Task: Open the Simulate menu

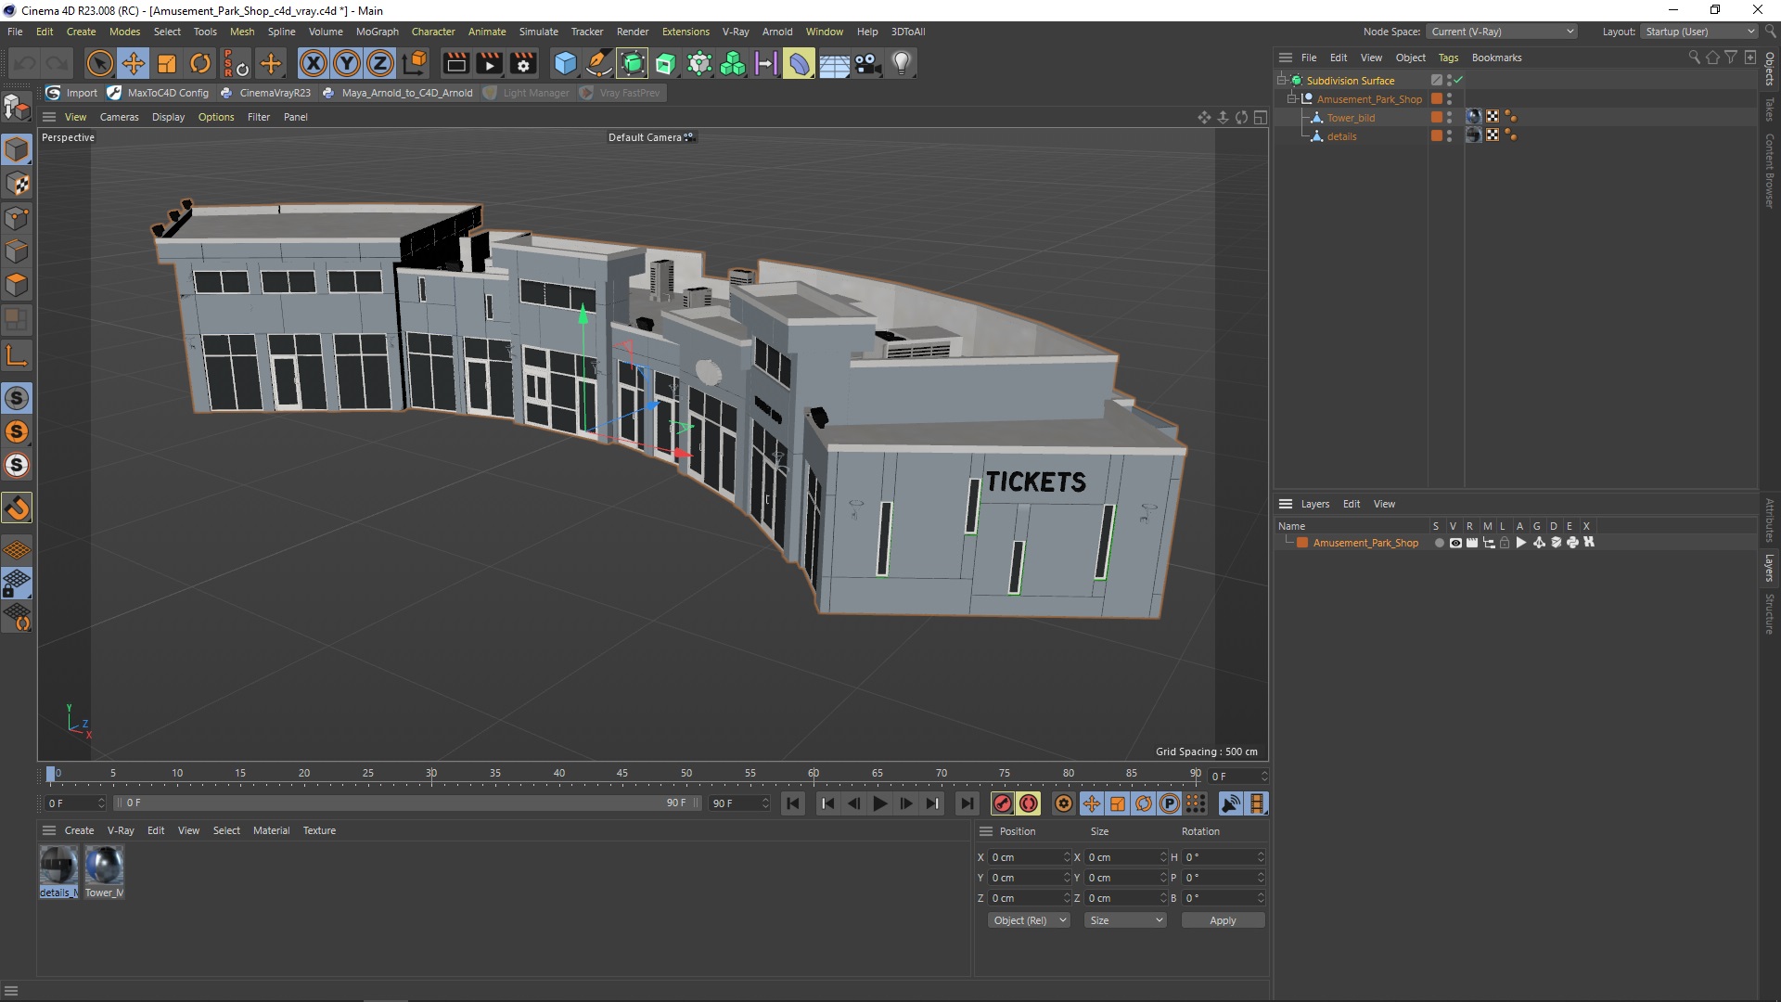Action: (538, 32)
